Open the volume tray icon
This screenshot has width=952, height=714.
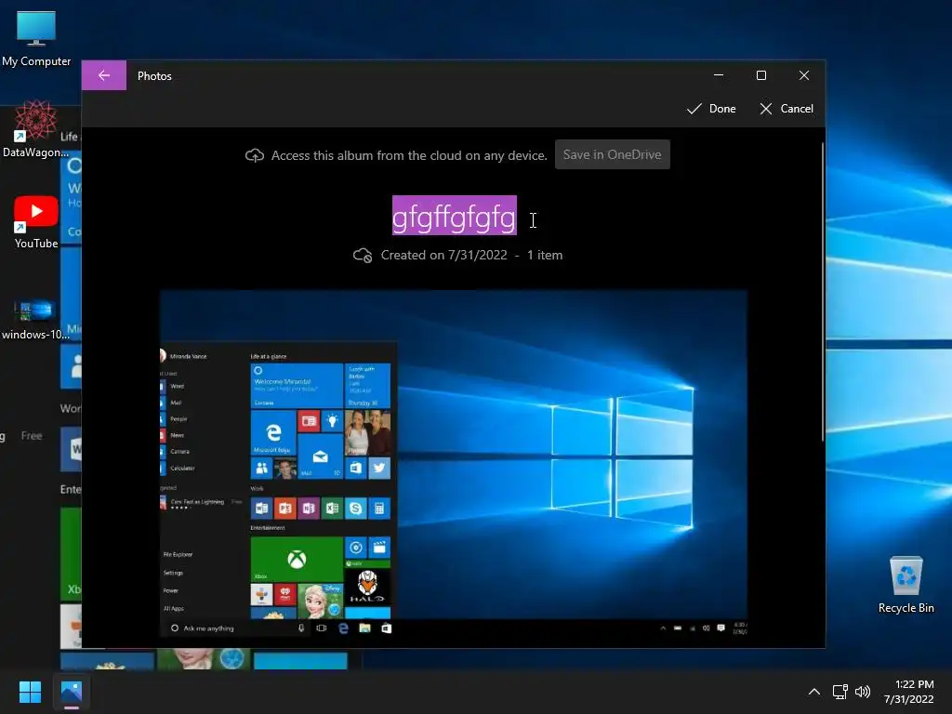tap(862, 692)
